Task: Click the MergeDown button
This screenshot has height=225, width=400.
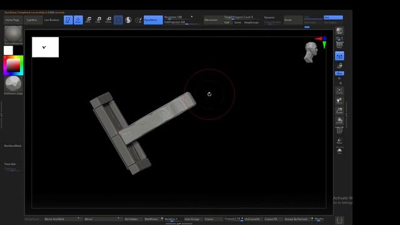Action: coord(32,219)
